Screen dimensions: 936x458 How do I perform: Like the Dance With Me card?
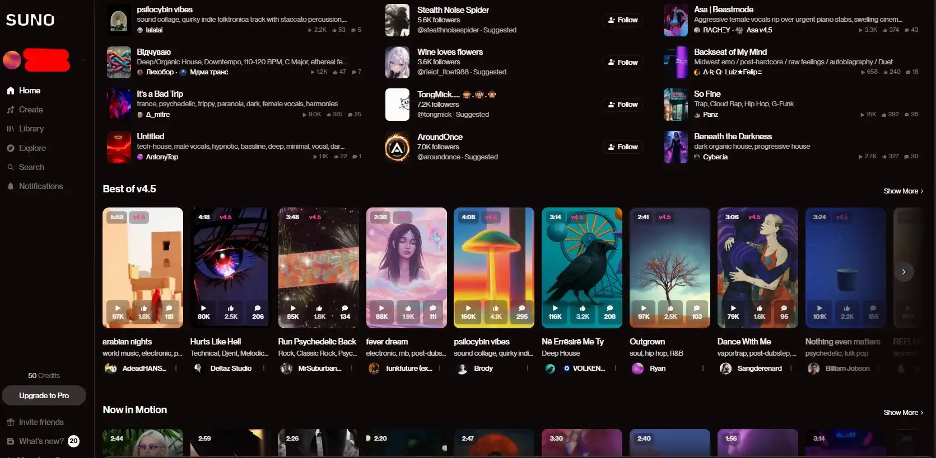point(760,312)
